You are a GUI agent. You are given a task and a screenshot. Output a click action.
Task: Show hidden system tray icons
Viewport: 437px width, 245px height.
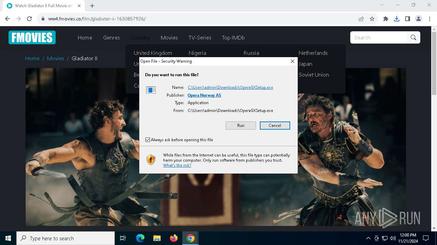coord(368,238)
